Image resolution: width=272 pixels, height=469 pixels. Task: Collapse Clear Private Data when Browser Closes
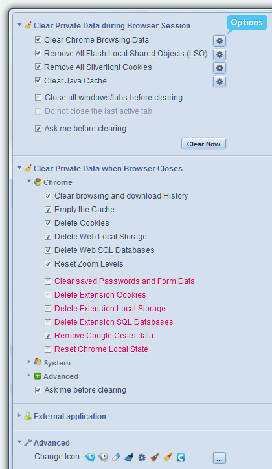(19, 168)
